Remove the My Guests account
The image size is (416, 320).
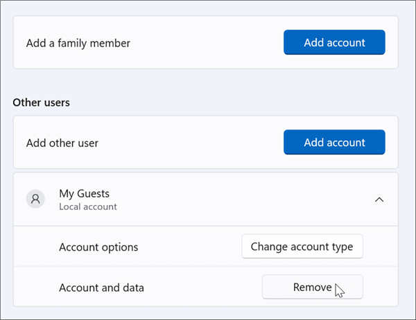click(312, 287)
